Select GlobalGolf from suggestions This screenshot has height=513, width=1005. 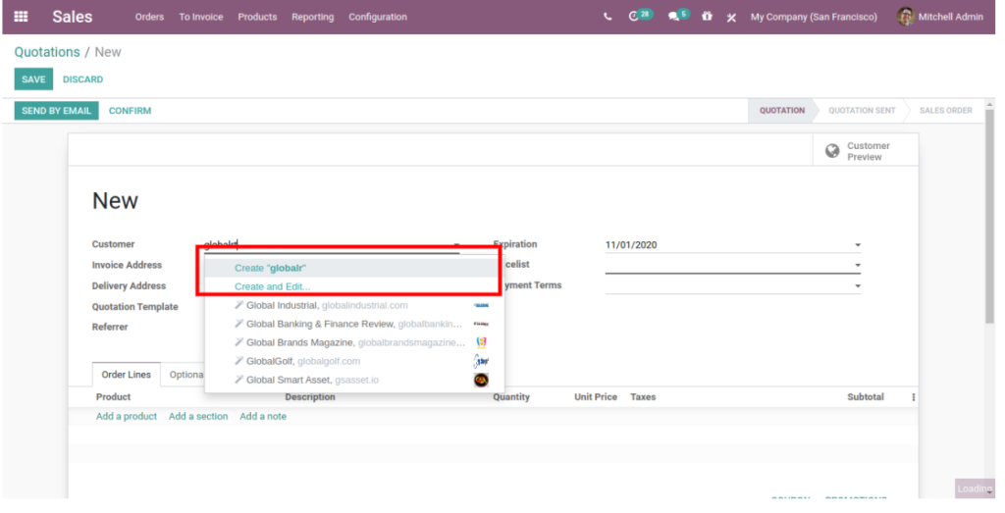coord(354,361)
